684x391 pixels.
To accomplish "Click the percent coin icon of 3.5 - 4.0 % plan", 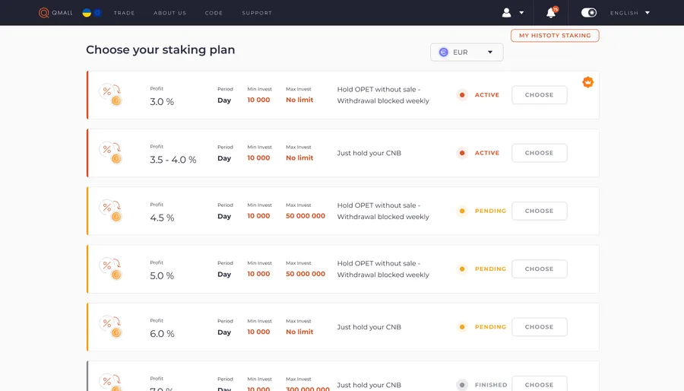I will pos(111,153).
